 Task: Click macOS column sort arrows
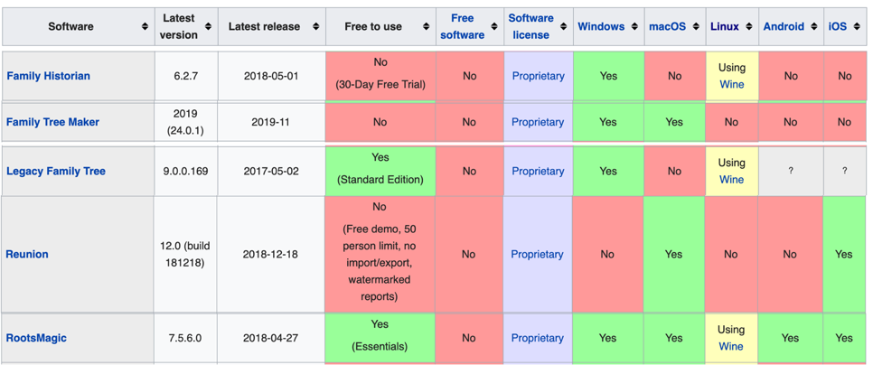point(695,27)
